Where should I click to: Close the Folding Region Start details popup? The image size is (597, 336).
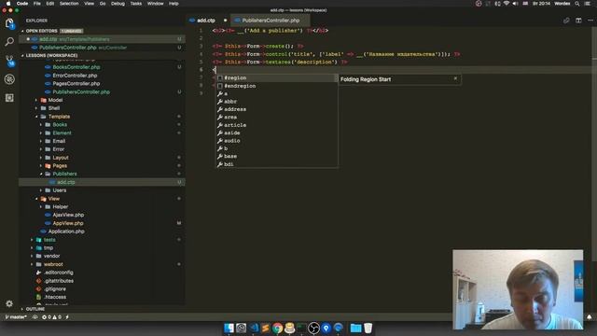455,78
